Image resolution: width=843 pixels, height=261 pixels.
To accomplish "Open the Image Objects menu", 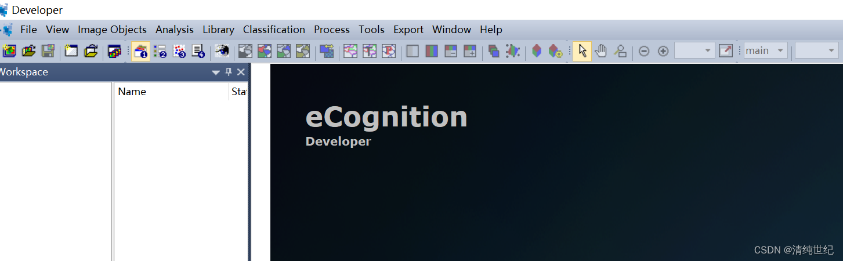I will (x=112, y=30).
